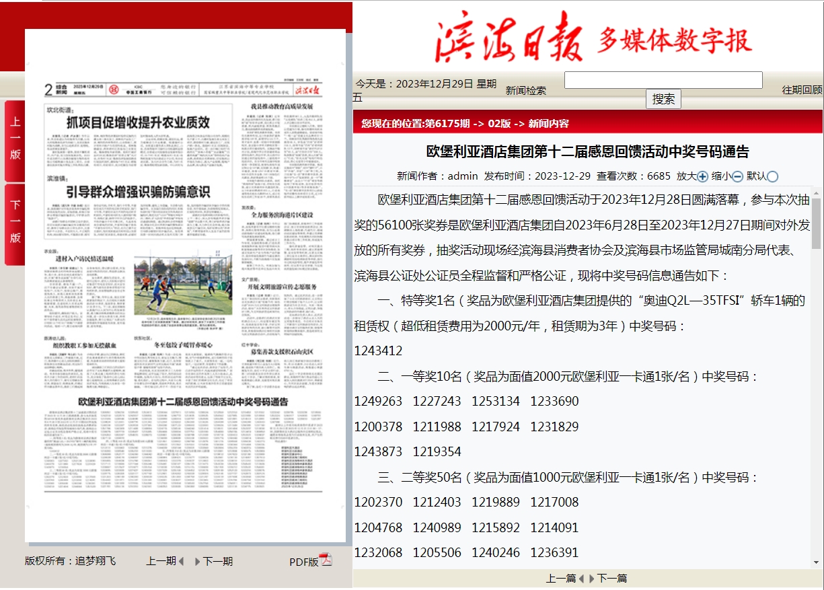Click the bold article title in the right pane
824x590 pixels.
pos(587,152)
